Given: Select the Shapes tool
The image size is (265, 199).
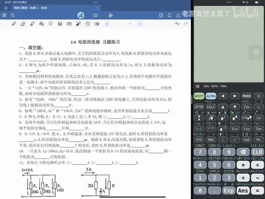Looking at the screenshot, I should (x=41, y=24).
